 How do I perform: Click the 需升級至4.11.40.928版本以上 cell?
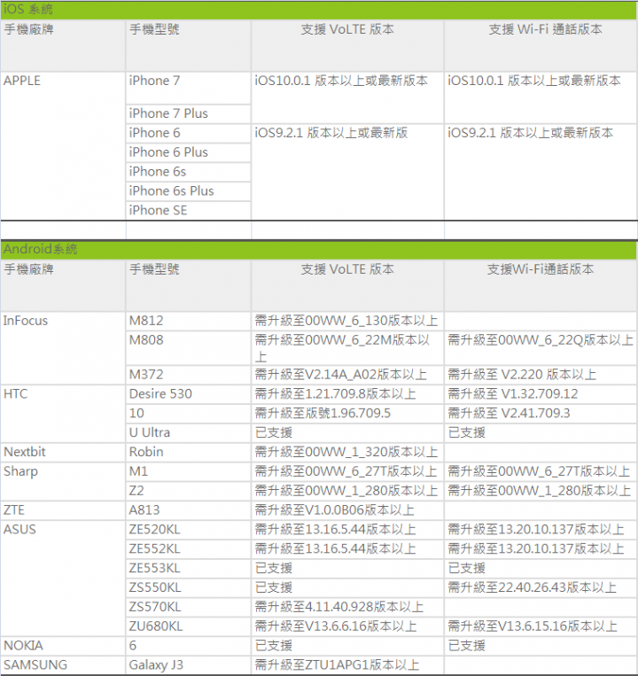tap(347, 608)
